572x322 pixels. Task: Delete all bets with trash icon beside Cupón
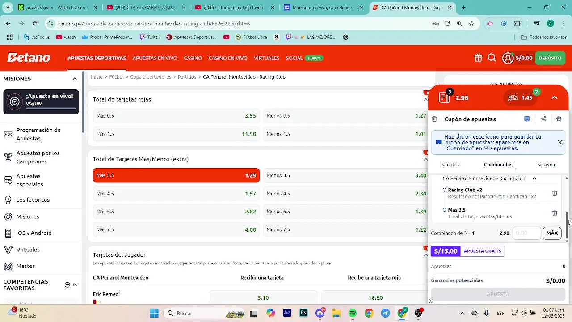[x=434, y=119]
